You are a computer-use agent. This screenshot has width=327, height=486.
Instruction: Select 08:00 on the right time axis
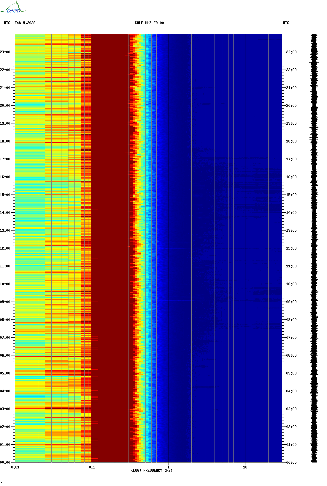pyautogui.click(x=291, y=320)
